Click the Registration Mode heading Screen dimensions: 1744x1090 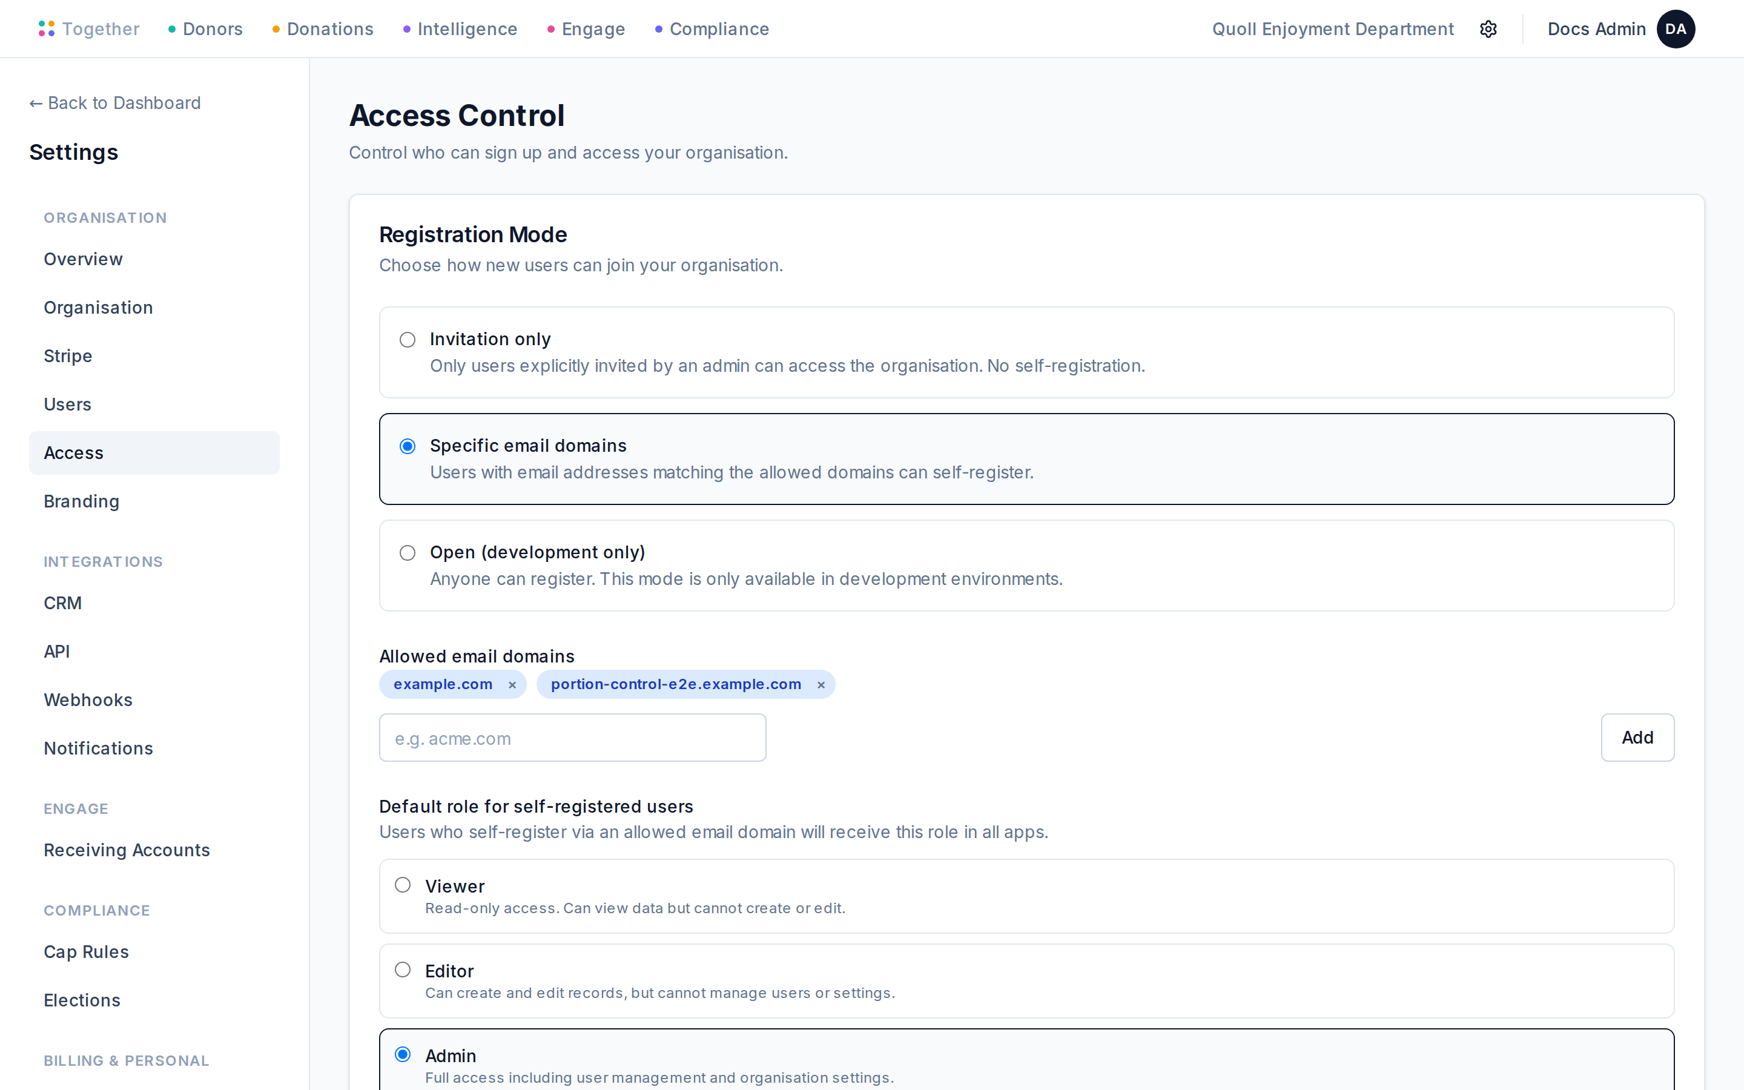[473, 234]
